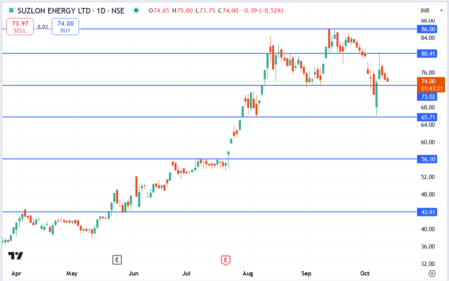The width and height of the screenshot is (449, 281).
Task: Click the 74.00 BUY button
Action: click(x=65, y=27)
